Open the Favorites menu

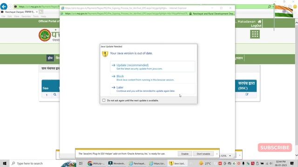26,16
